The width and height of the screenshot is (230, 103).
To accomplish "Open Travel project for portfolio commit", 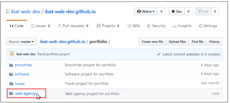I will tap(87, 84).
